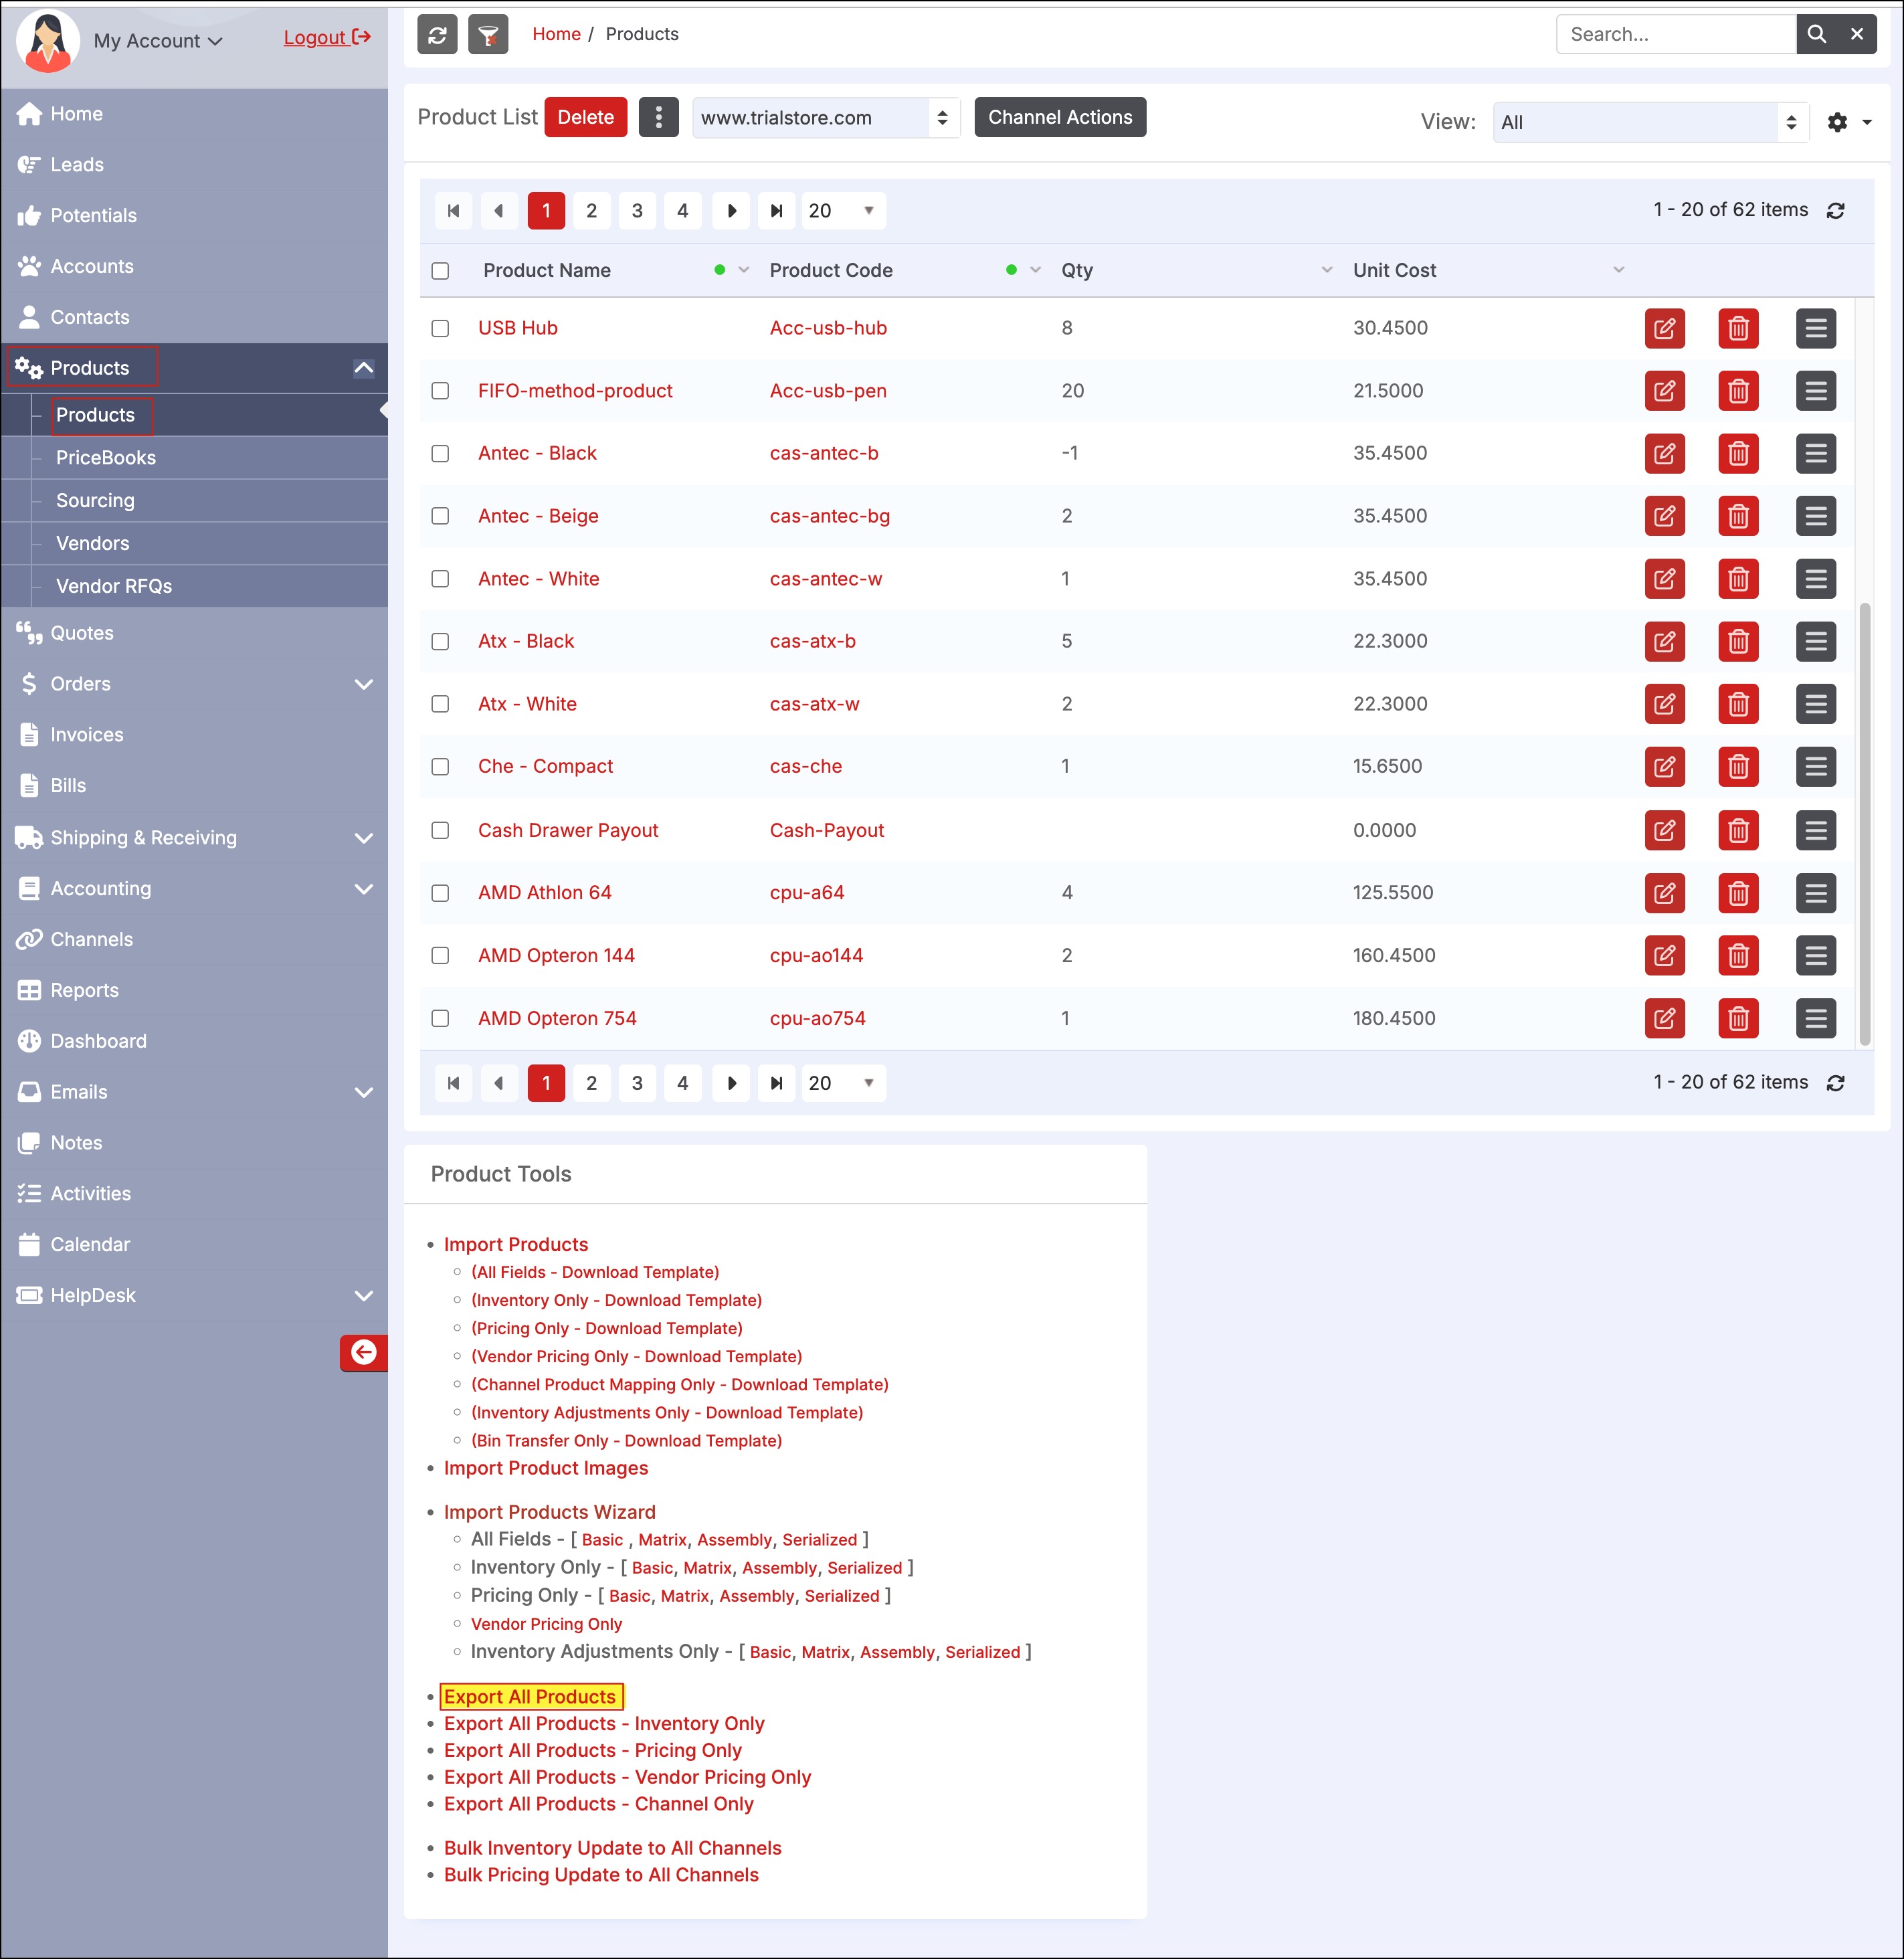Click the Logout link
The image size is (1904, 1959).
tap(327, 38)
